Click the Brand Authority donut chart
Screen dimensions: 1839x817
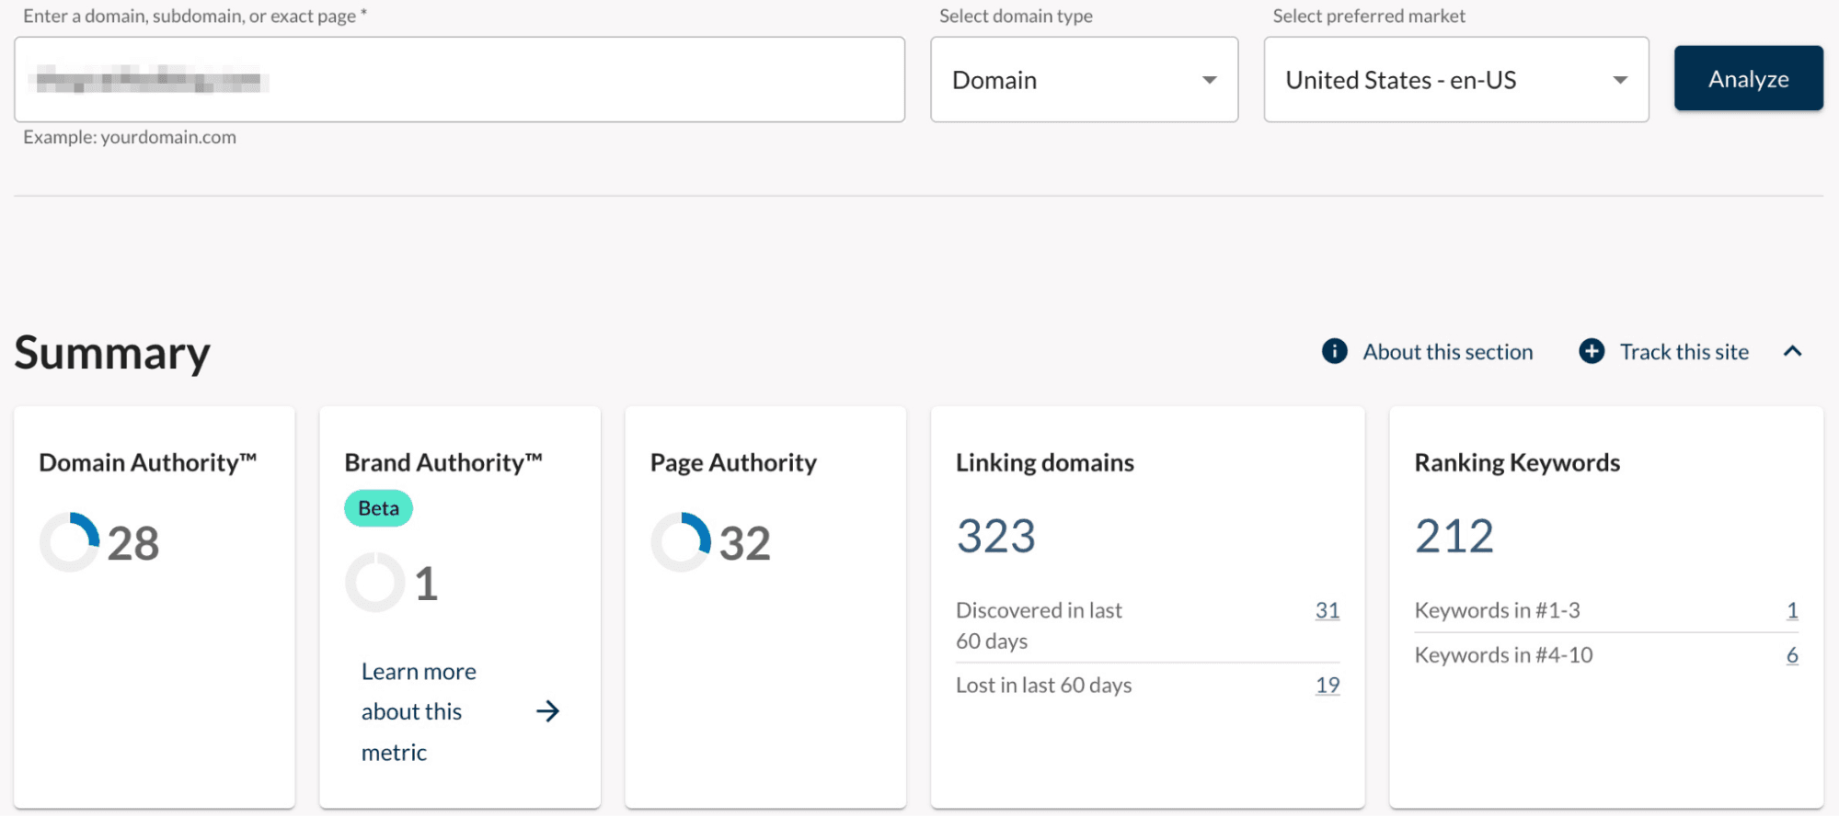[375, 582]
